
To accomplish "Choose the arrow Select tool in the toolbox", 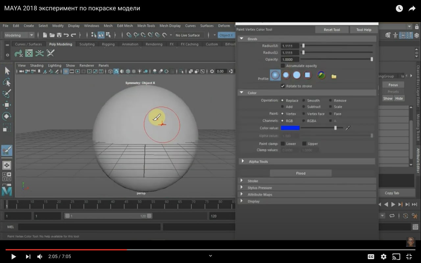I will [x=7, y=71].
